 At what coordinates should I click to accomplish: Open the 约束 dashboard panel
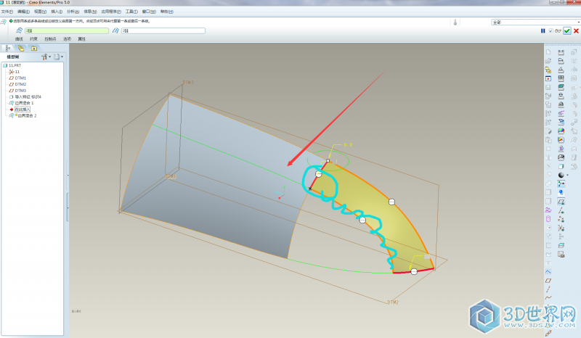click(x=33, y=39)
